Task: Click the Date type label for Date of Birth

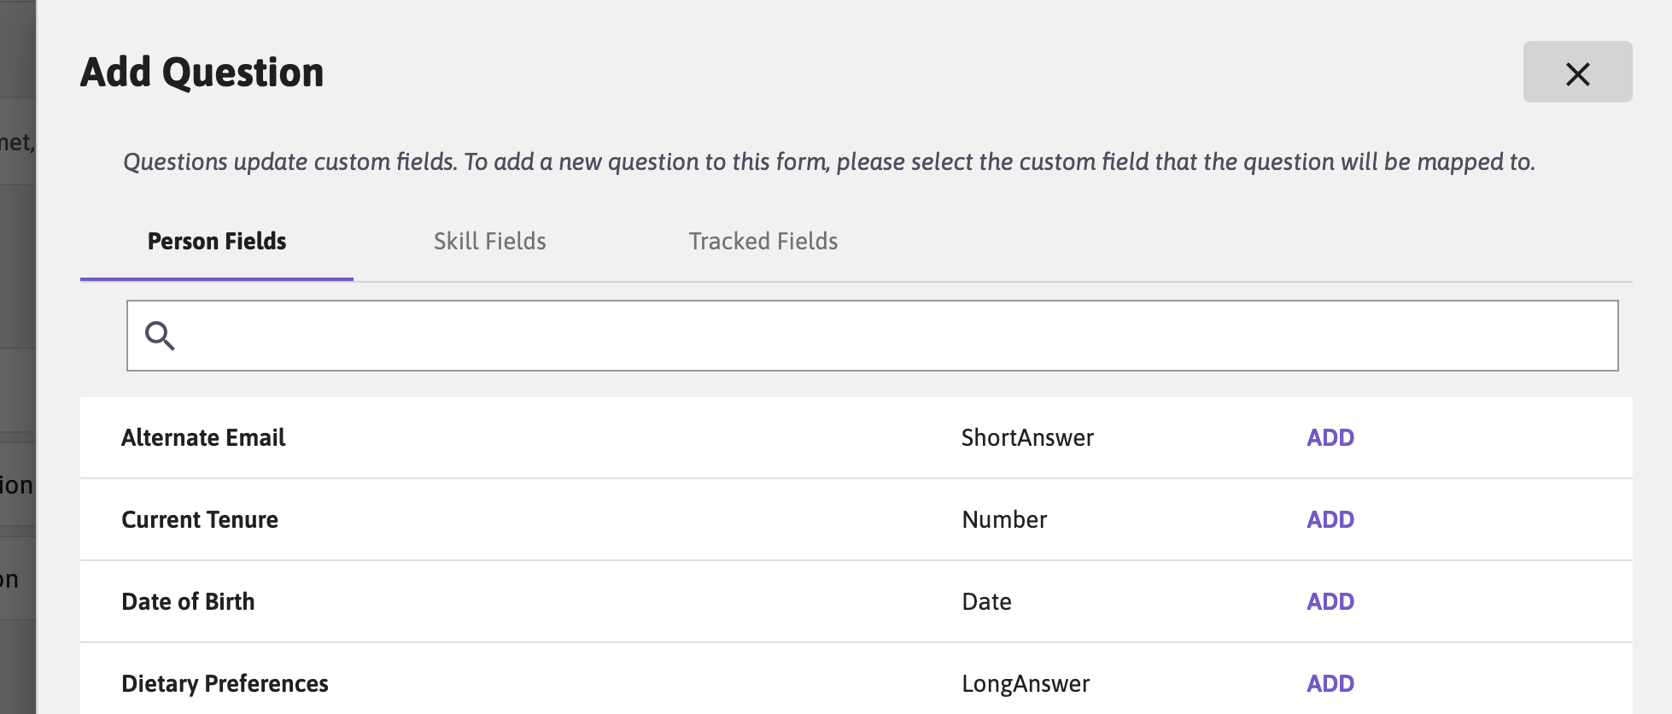Action: point(986,601)
